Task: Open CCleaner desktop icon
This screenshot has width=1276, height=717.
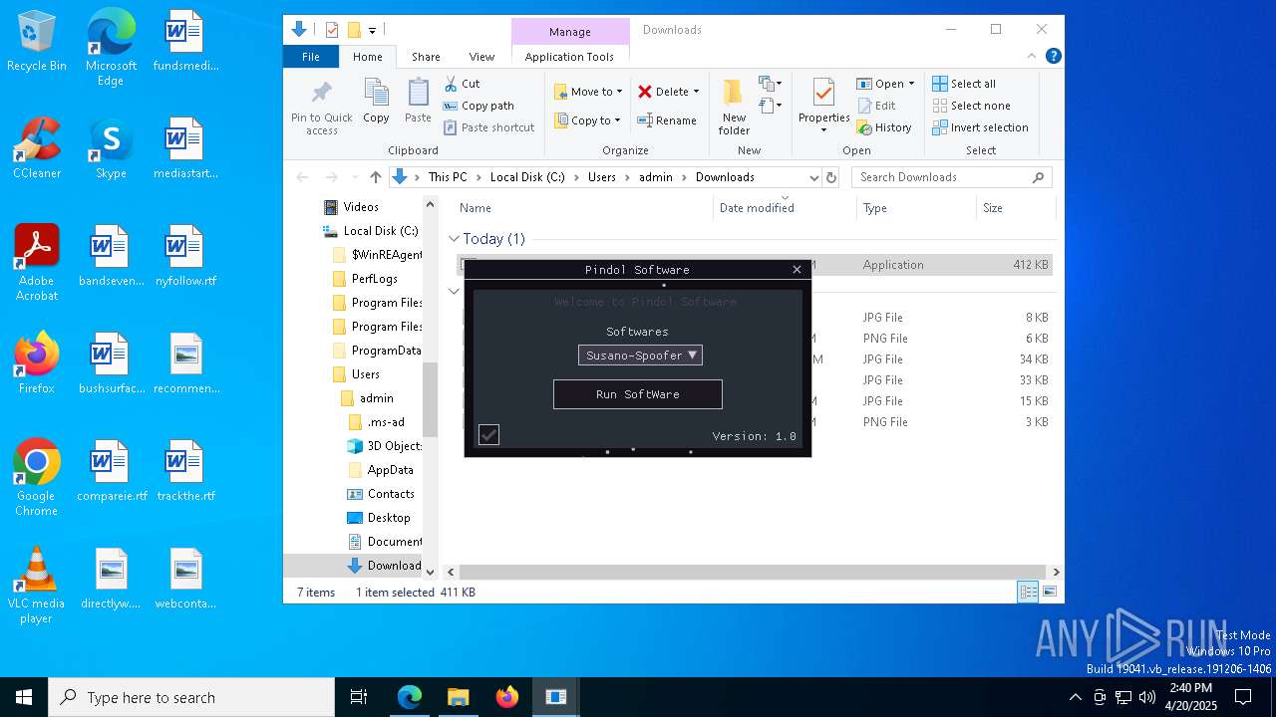Action: pyautogui.click(x=37, y=148)
